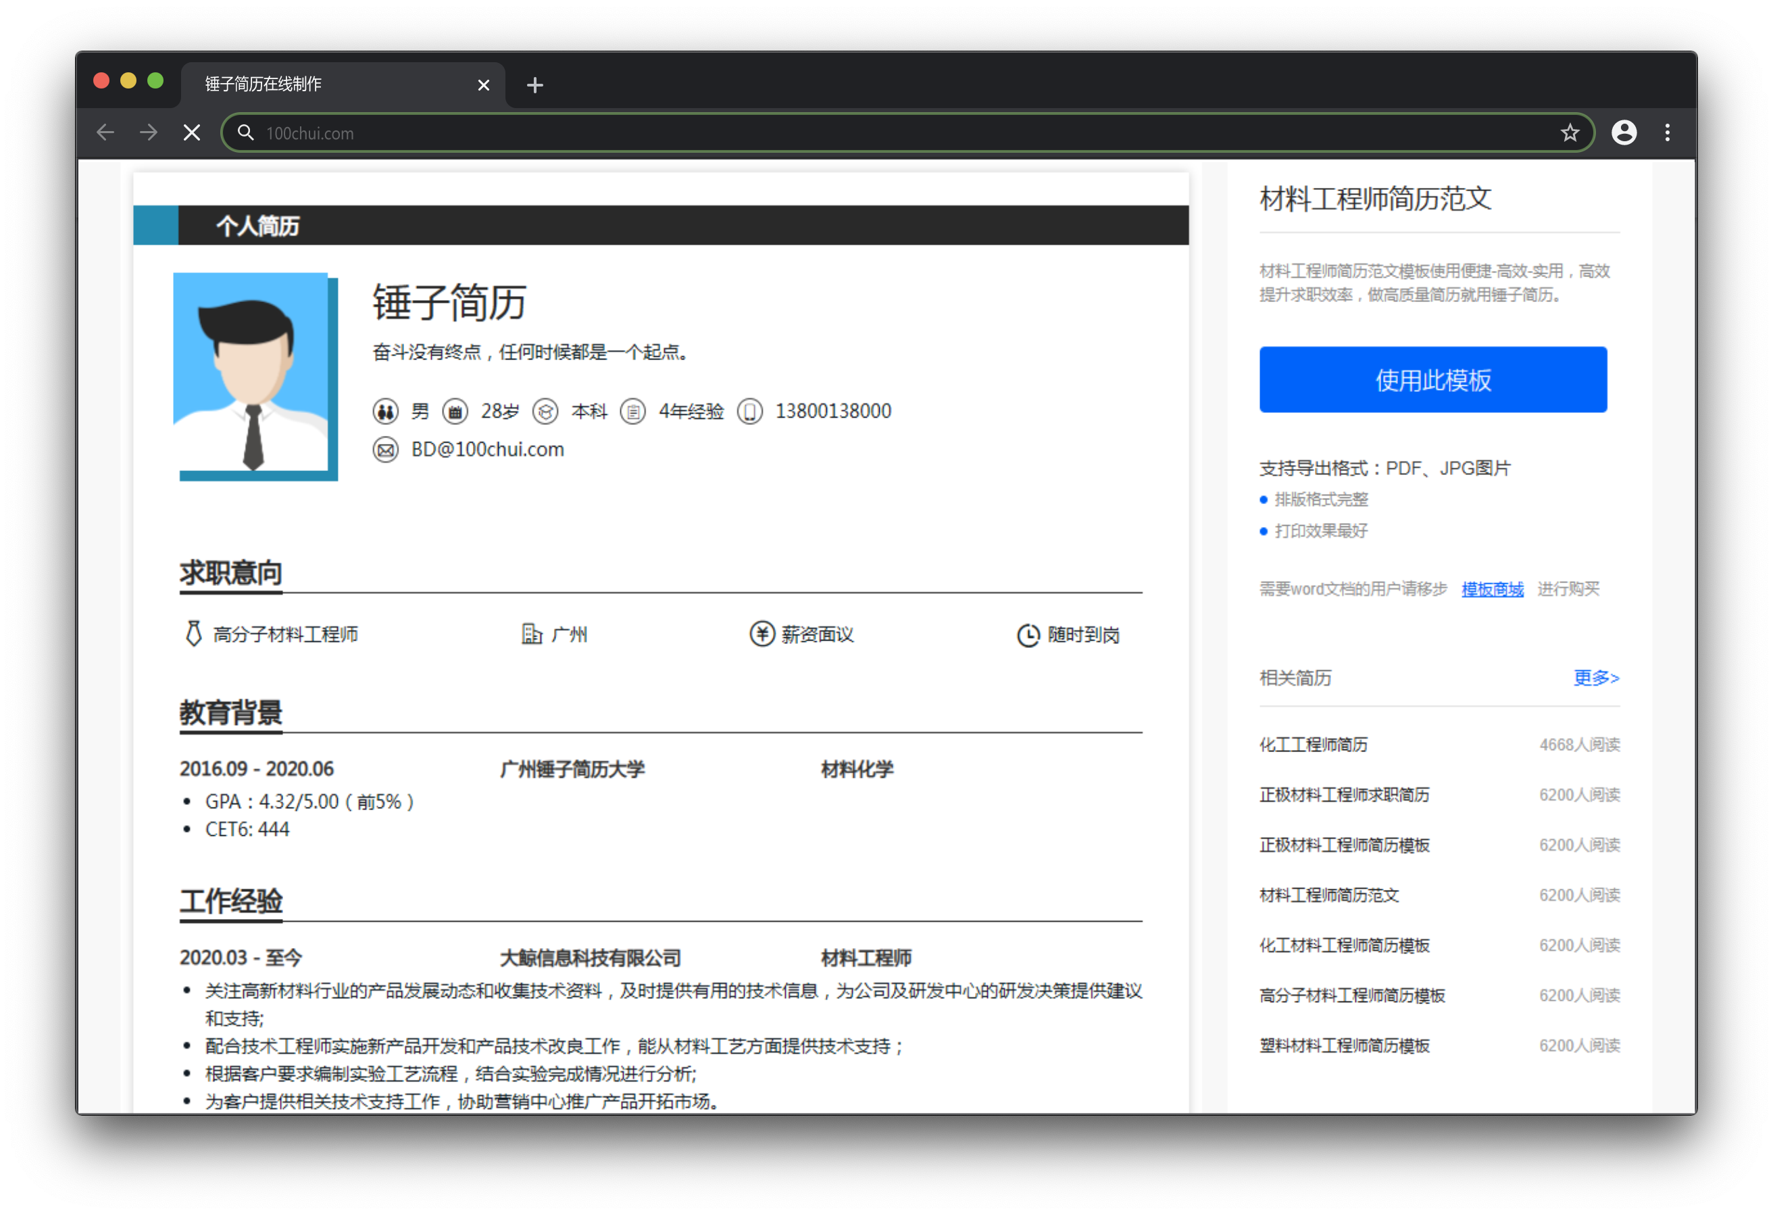Click the email BD@100chui.com text
Screen dimensions: 1773x1215
487,449
